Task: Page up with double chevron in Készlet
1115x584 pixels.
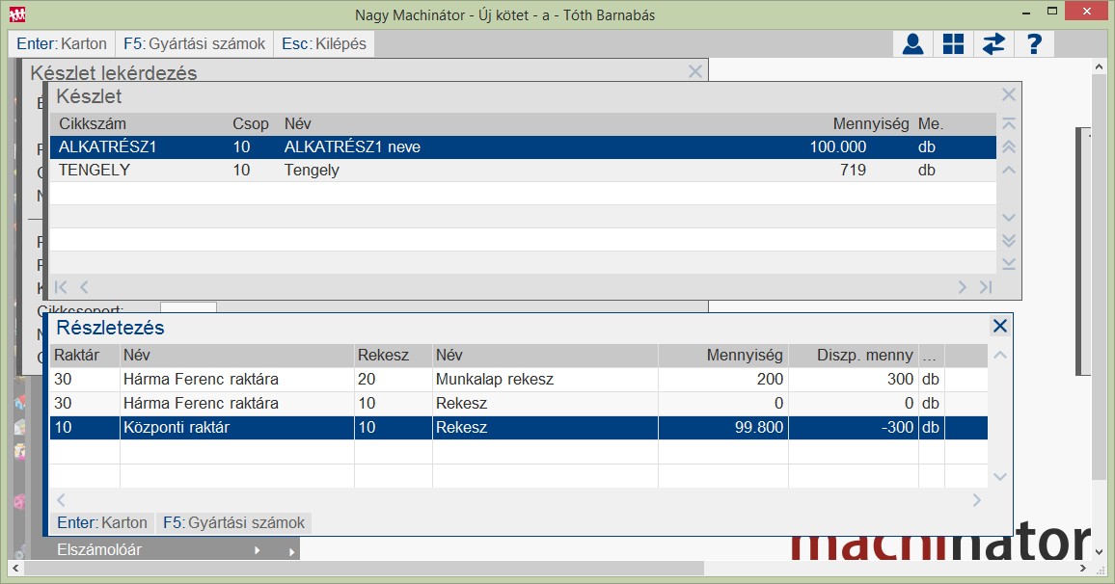Action: [1008, 147]
